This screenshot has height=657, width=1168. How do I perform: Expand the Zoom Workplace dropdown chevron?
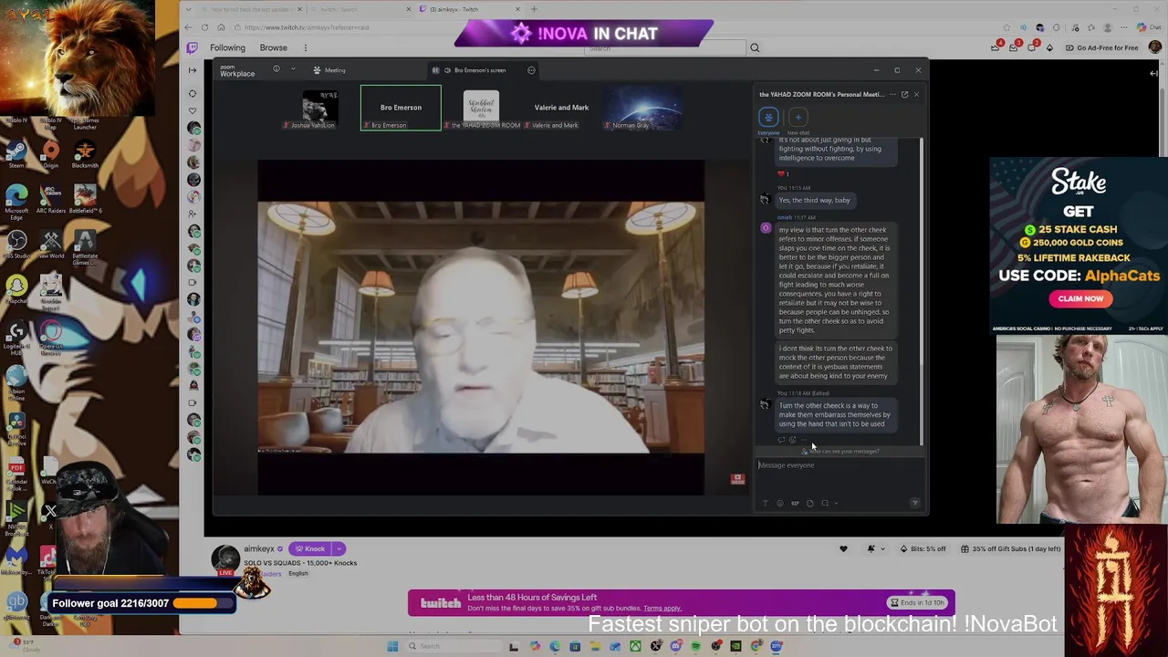(x=293, y=69)
